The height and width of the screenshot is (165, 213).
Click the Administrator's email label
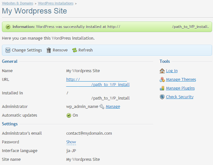point(22,133)
